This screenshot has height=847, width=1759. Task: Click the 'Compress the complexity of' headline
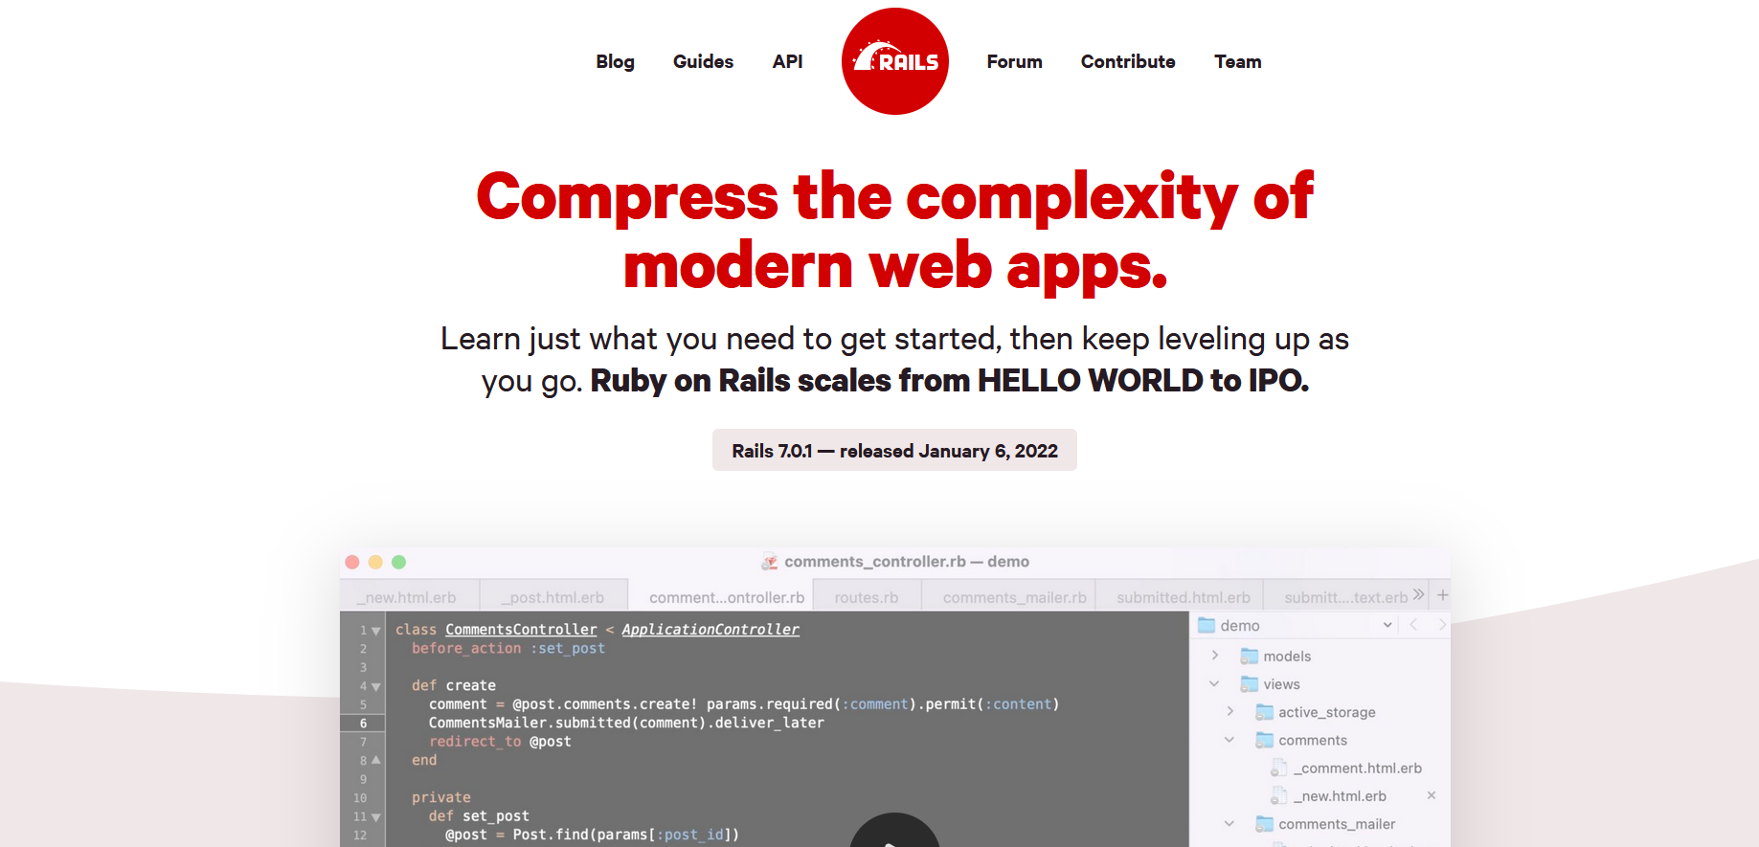(x=894, y=196)
